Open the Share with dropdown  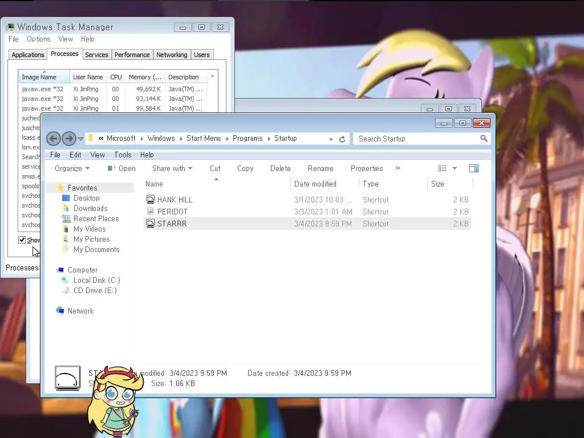172,168
